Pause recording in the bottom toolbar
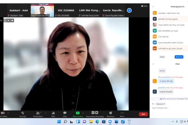Screen dimensions: 188x125 (x=93, y=113)
